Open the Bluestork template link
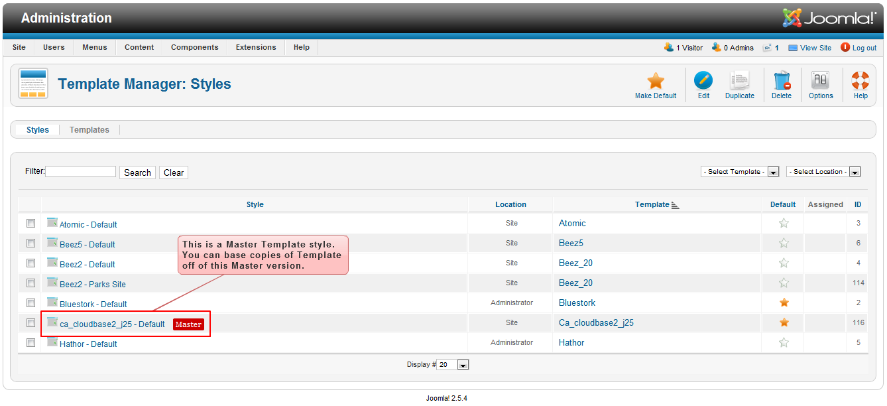The height and width of the screenshot is (406, 887). (577, 303)
